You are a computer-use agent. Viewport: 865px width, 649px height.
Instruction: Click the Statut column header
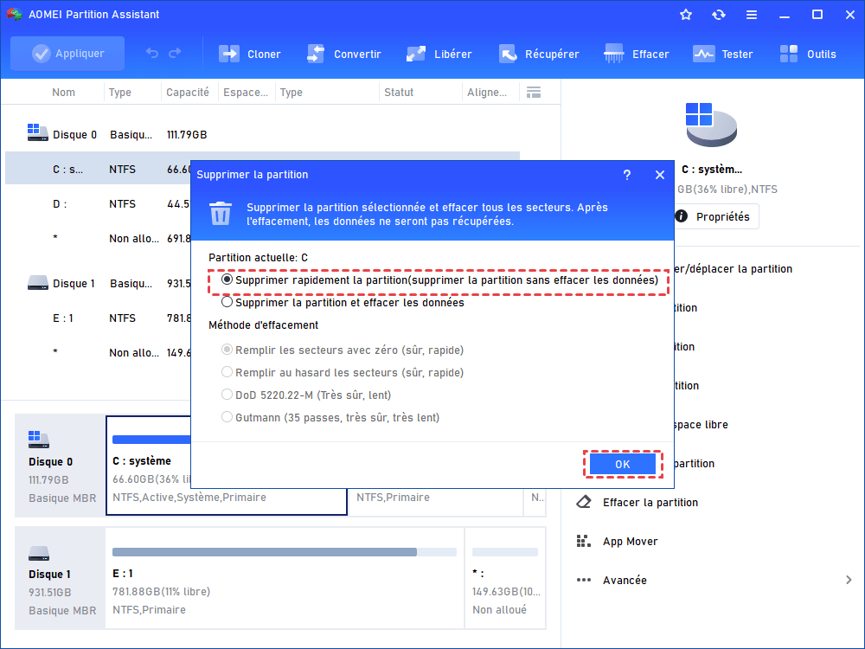click(399, 93)
